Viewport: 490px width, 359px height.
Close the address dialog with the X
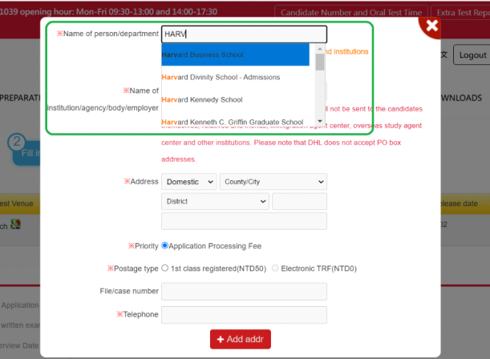[432, 26]
